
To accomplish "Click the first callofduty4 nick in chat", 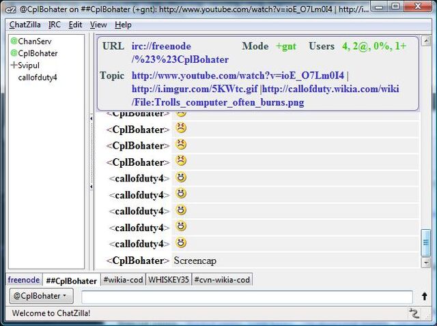I will (139, 179).
